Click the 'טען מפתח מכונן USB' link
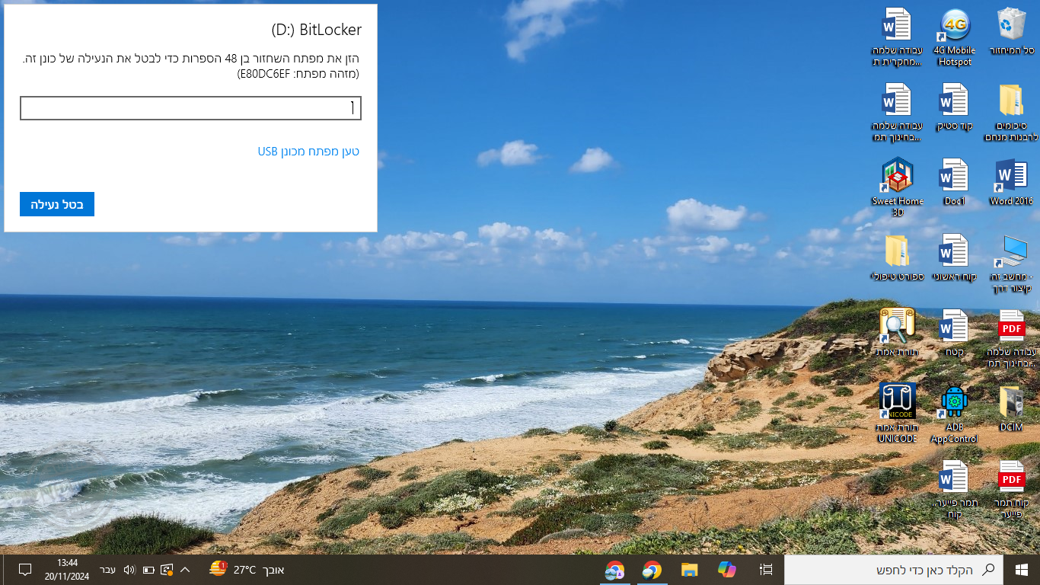1040x585 pixels. click(x=308, y=152)
